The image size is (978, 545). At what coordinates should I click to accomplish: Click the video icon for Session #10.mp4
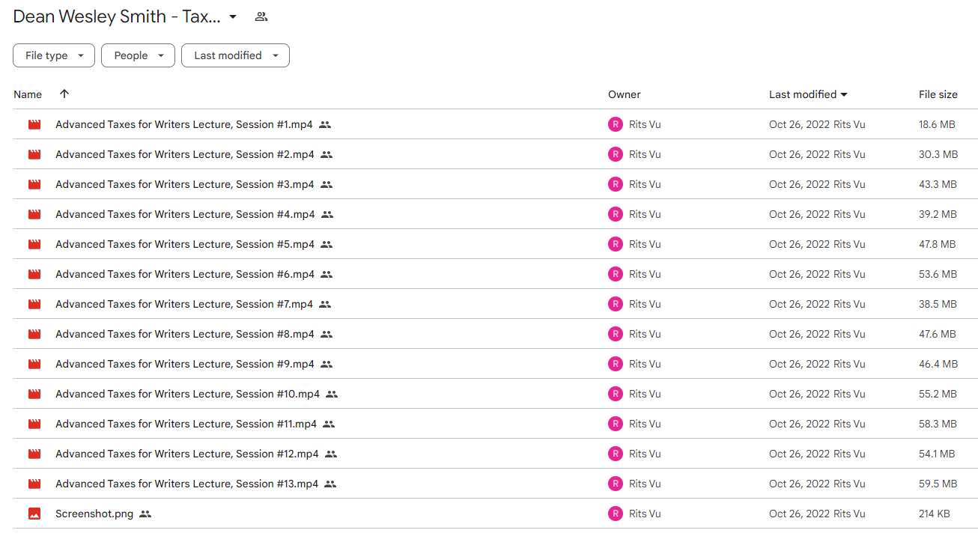click(x=34, y=394)
